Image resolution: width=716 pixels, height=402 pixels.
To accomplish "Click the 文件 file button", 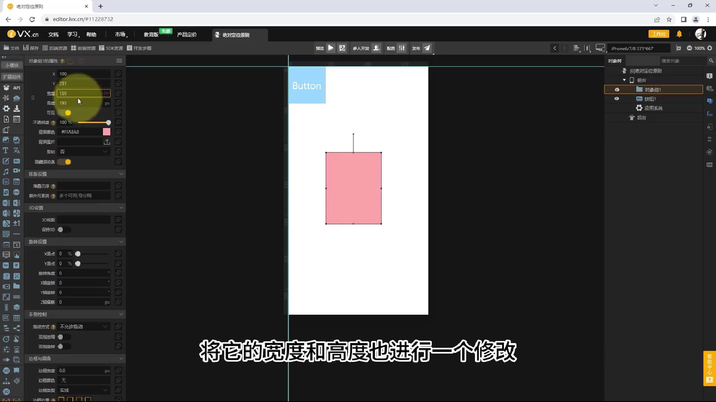I will [11, 48].
